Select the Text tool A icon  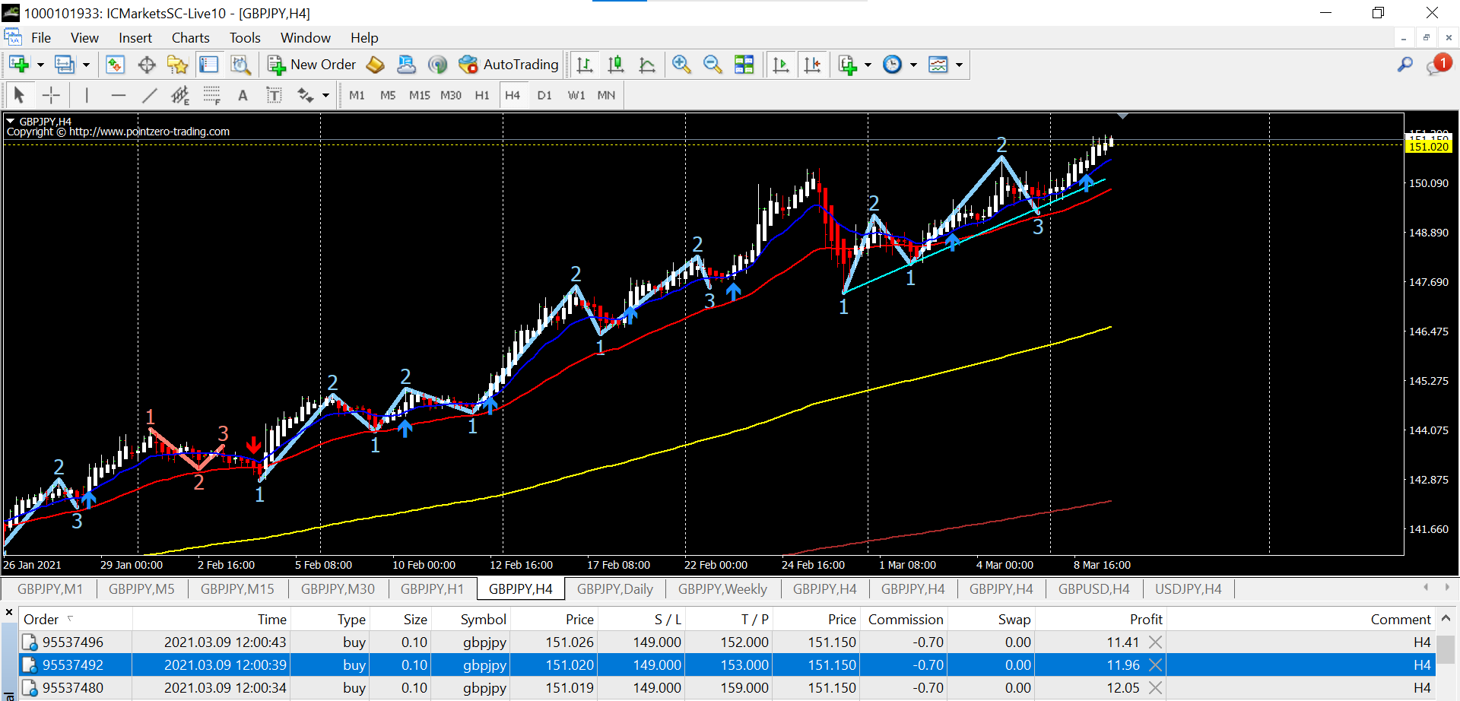click(x=243, y=95)
